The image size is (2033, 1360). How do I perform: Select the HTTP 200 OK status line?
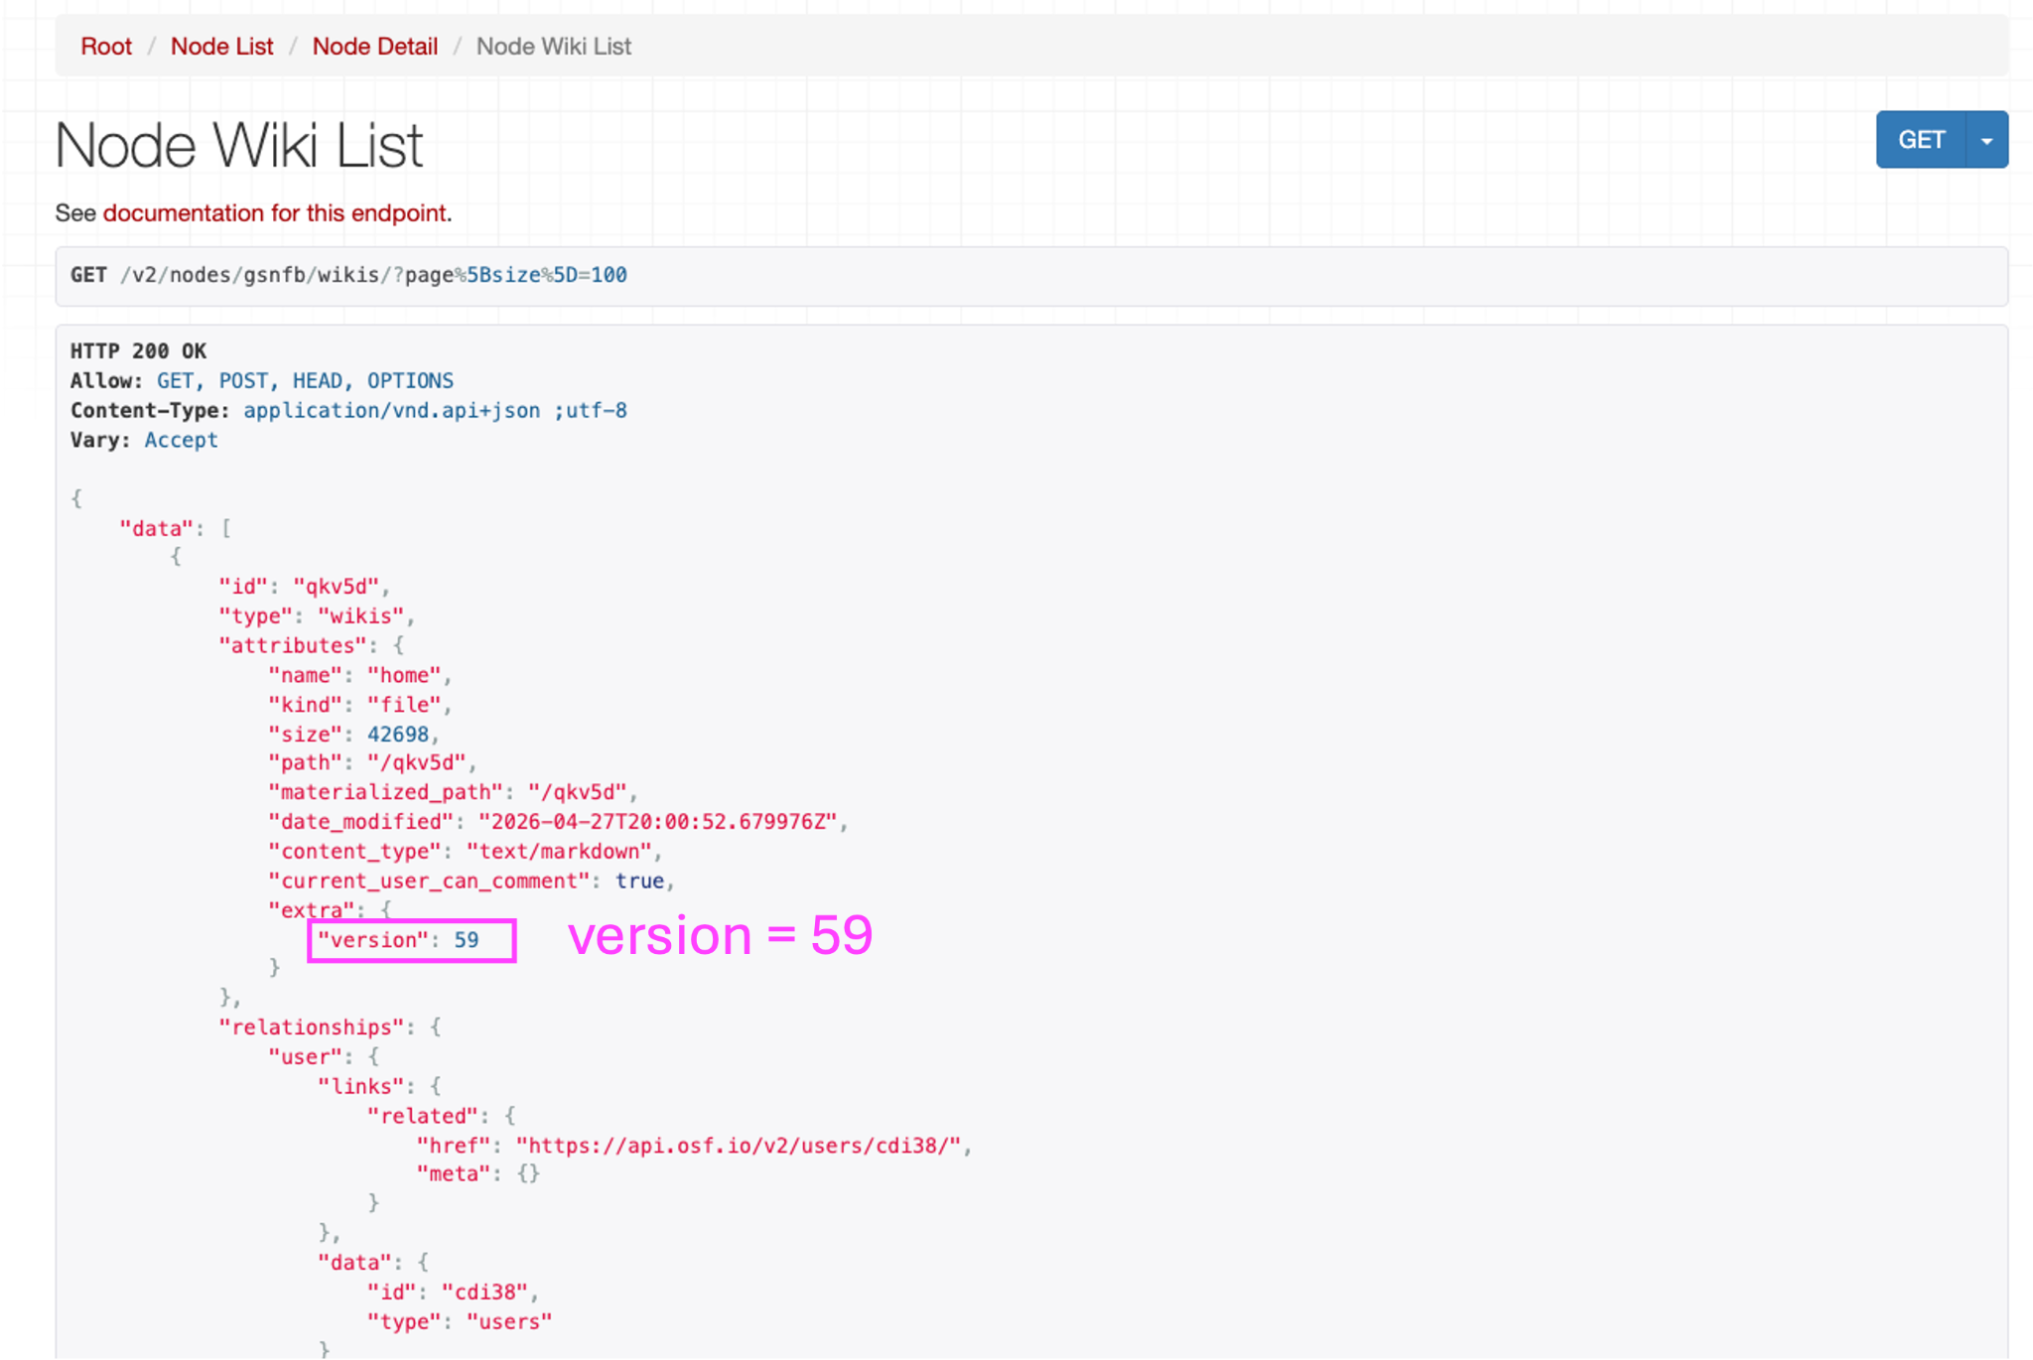(x=138, y=351)
